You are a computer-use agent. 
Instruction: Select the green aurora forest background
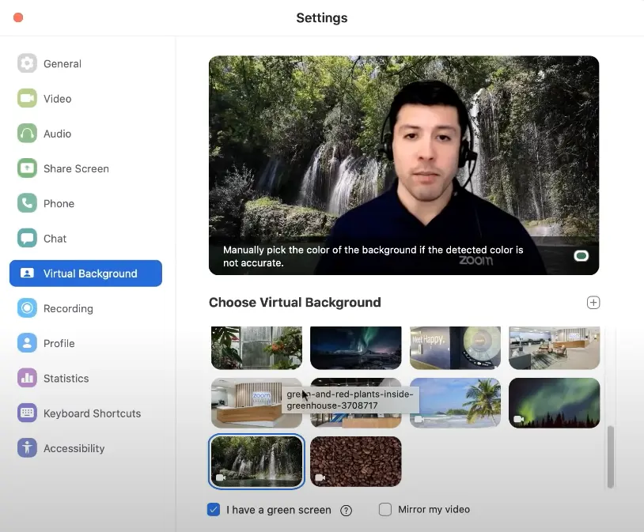point(554,402)
